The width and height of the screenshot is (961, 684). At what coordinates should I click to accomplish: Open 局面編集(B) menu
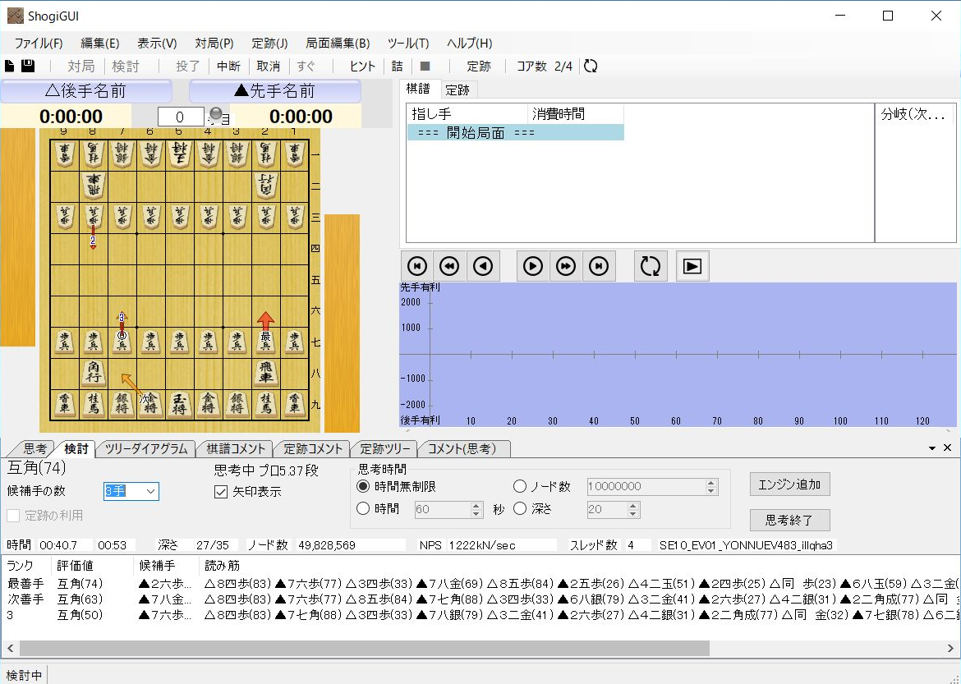pos(338,44)
